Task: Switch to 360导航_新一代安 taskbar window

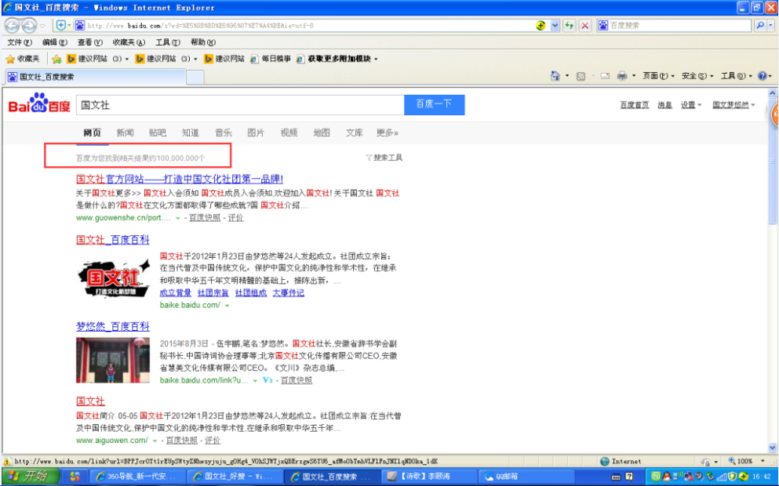Action: pyautogui.click(x=137, y=477)
